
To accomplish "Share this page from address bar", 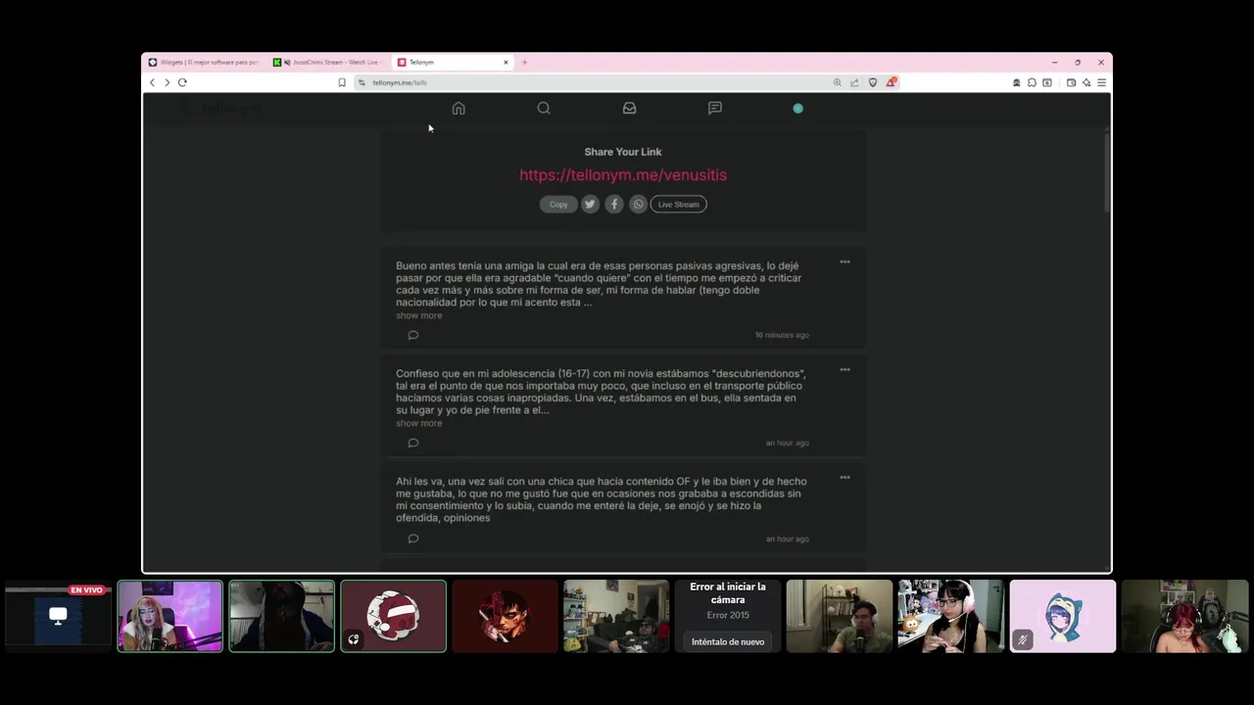I will point(854,82).
